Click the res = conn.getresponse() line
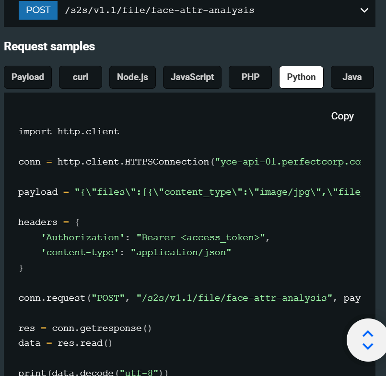 tap(85, 329)
